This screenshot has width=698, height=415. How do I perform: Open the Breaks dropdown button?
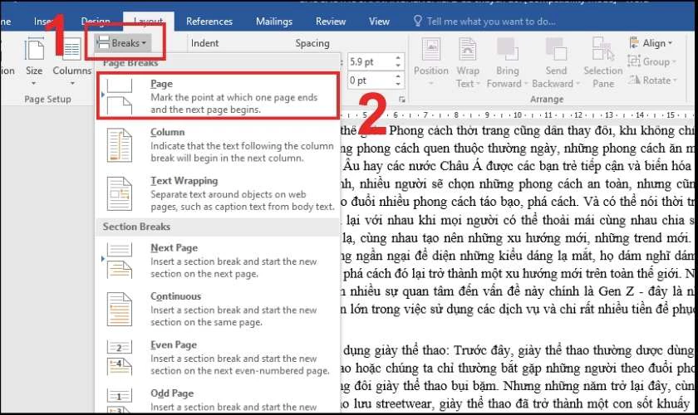[x=122, y=43]
